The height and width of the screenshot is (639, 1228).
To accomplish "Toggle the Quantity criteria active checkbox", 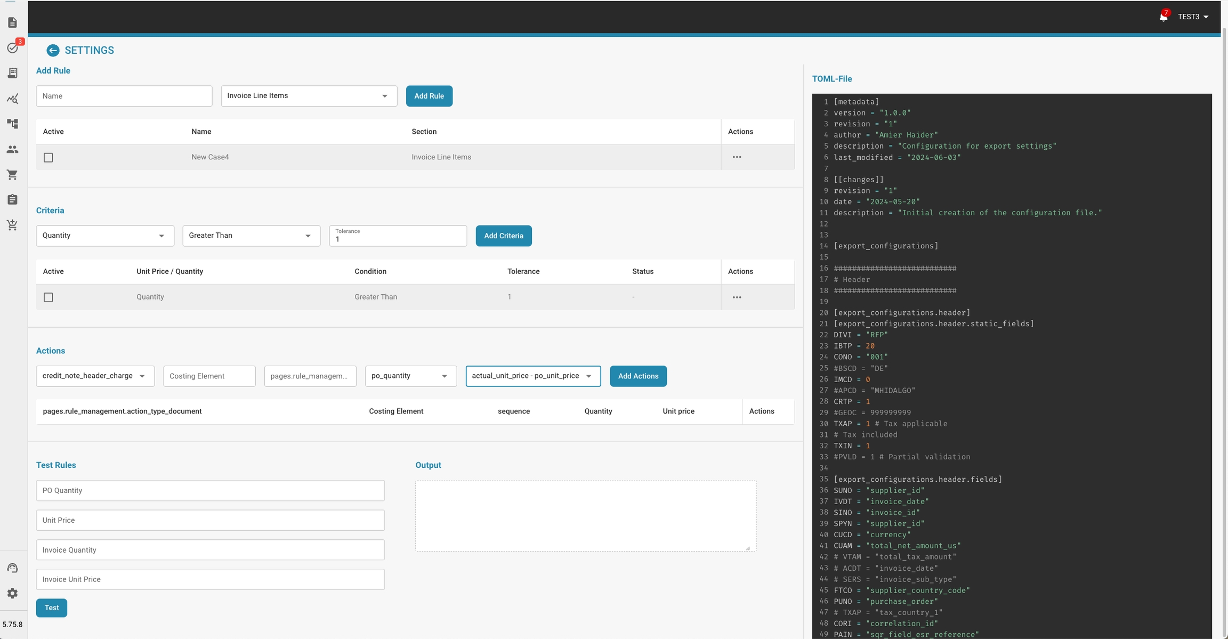I will (x=49, y=297).
